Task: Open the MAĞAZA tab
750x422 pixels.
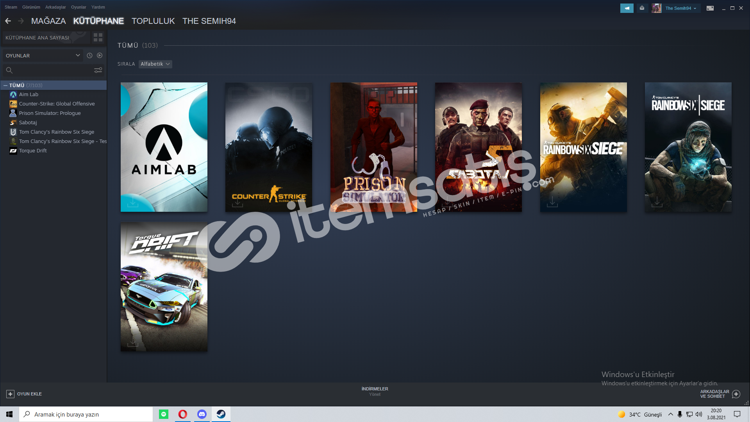Action: pos(48,21)
